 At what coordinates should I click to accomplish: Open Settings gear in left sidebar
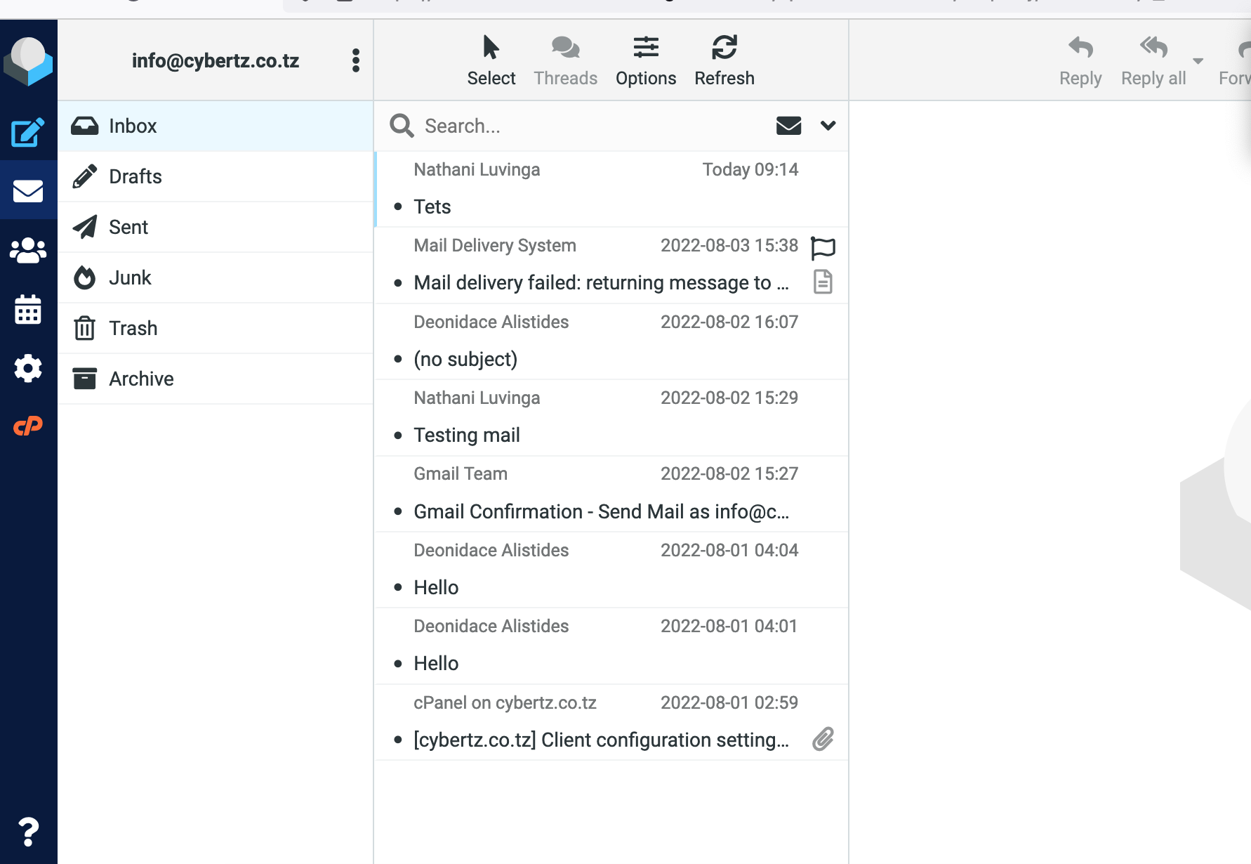(28, 368)
